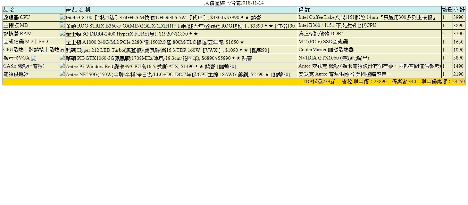Click the subtotal 3990 for the CPU
Viewport: 468px width, 205px height.
pyautogui.click(x=458, y=17)
